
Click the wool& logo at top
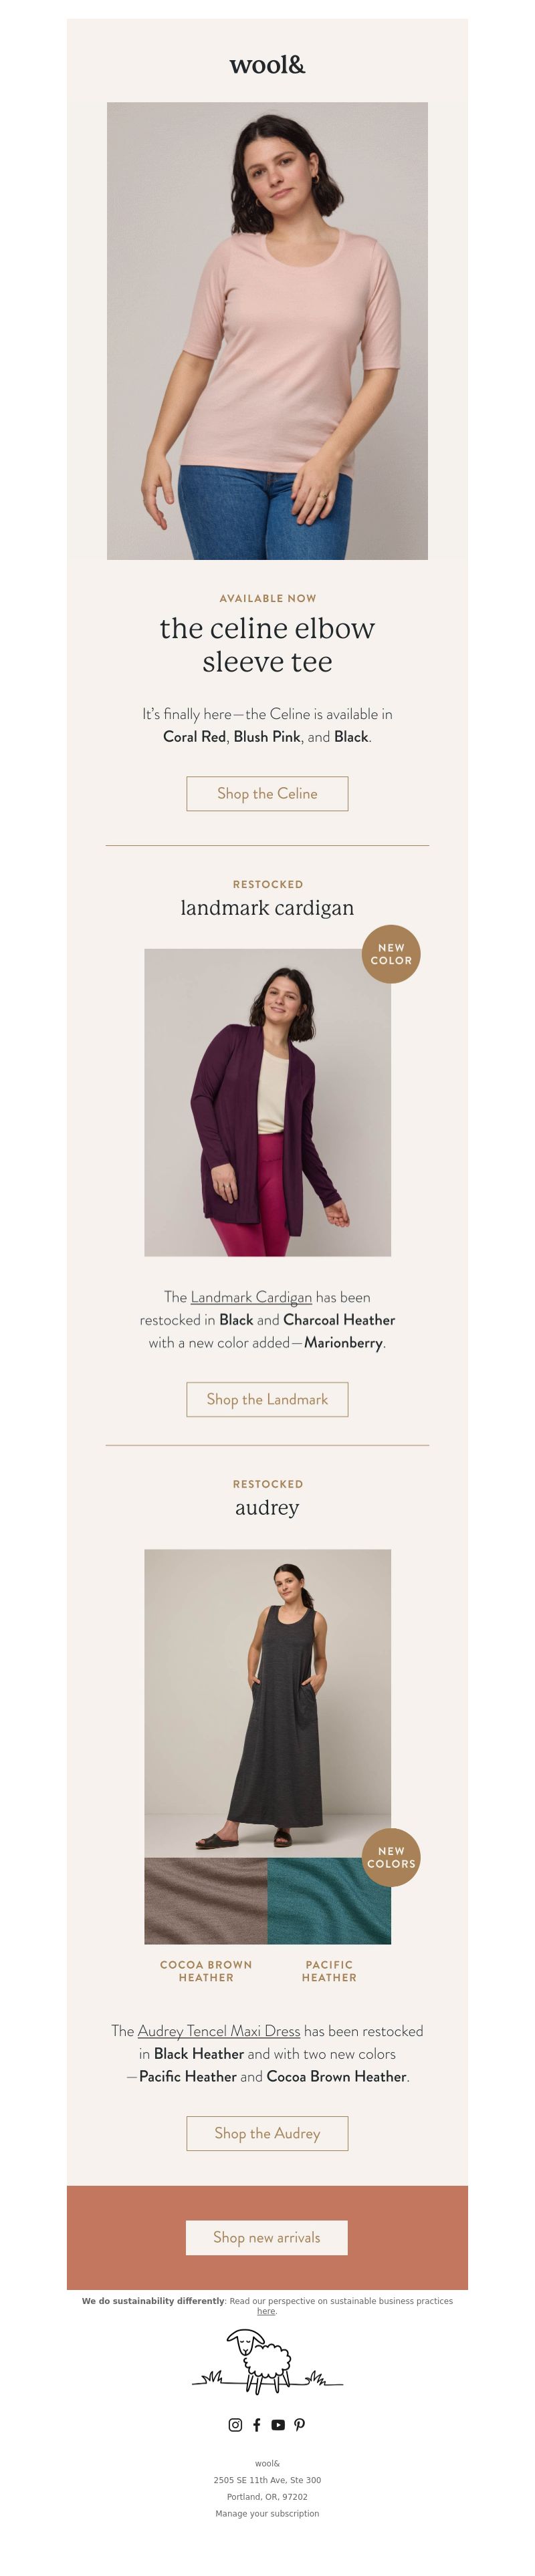pos(267,65)
